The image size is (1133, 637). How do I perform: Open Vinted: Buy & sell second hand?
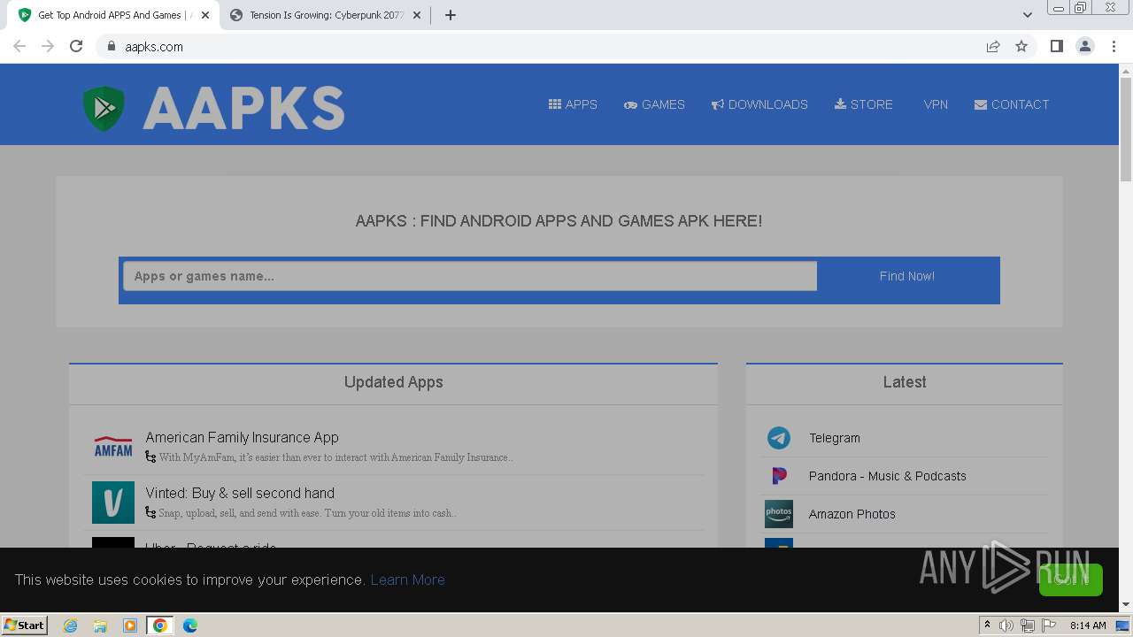[x=240, y=493]
